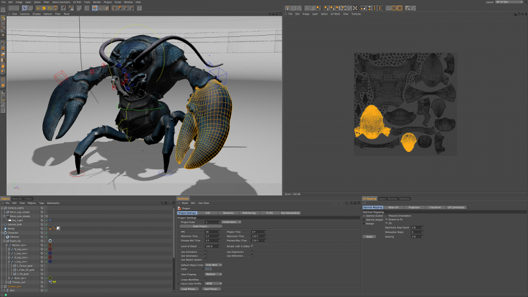Select the Optimal (Angle) radio button
This screenshot has height=297, width=528.
pyautogui.click(x=364, y=220)
